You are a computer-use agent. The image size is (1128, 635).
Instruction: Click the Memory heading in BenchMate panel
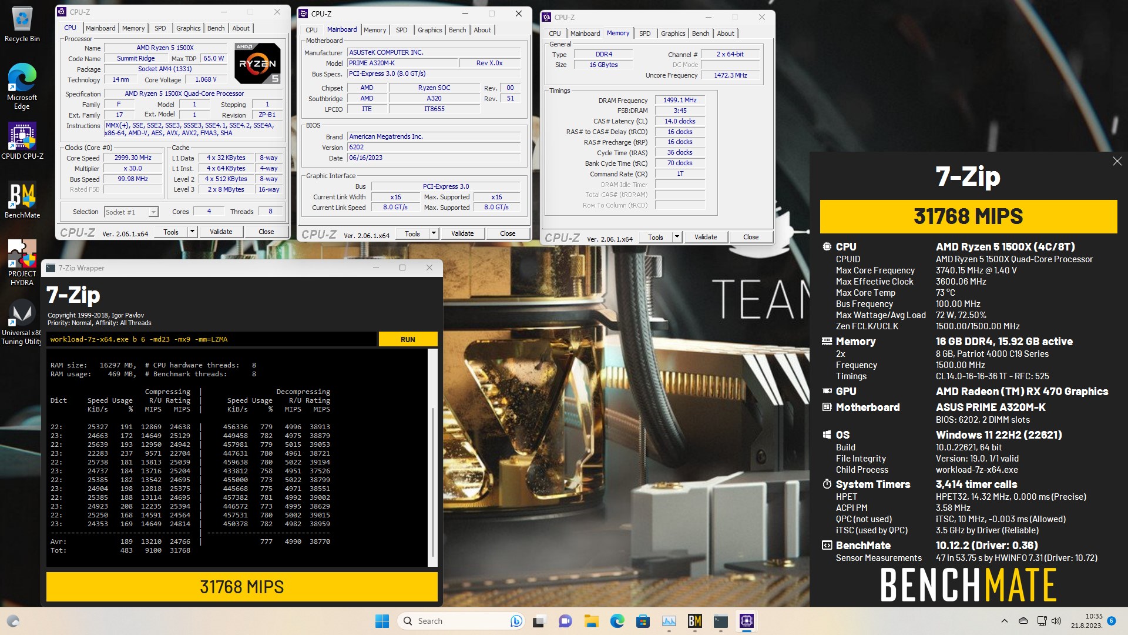coord(855,342)
